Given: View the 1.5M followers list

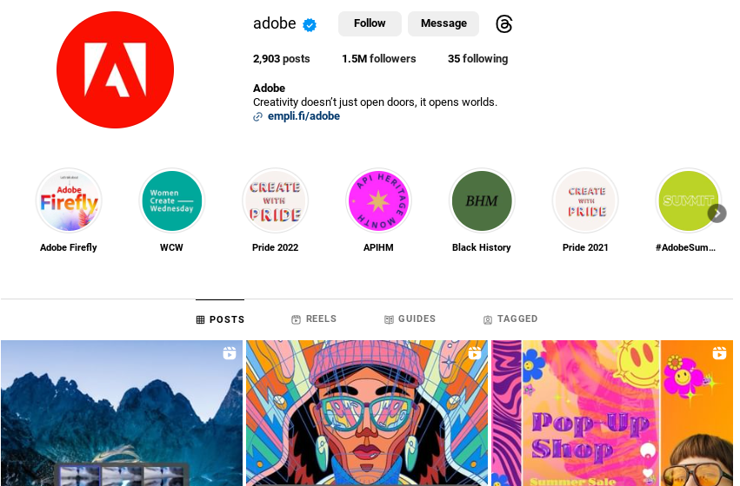Looking at the screenshot, I should (379, 59).
